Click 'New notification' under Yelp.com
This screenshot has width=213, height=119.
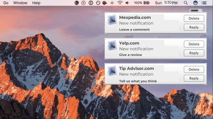(136, 49)
